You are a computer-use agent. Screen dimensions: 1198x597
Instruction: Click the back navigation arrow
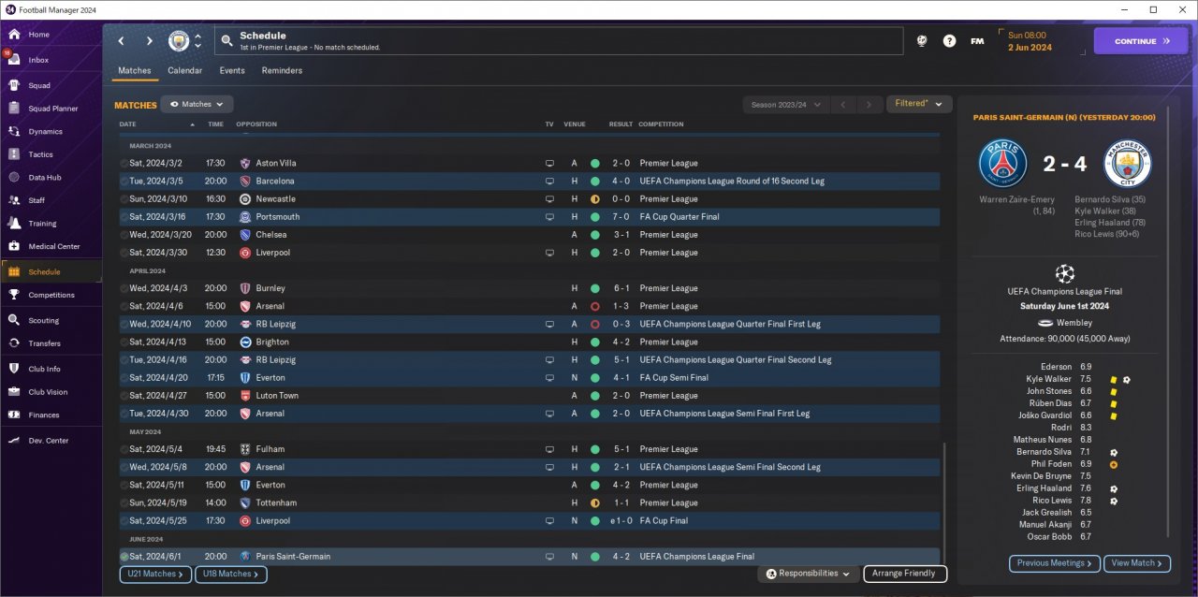click(x=121, y=41)
